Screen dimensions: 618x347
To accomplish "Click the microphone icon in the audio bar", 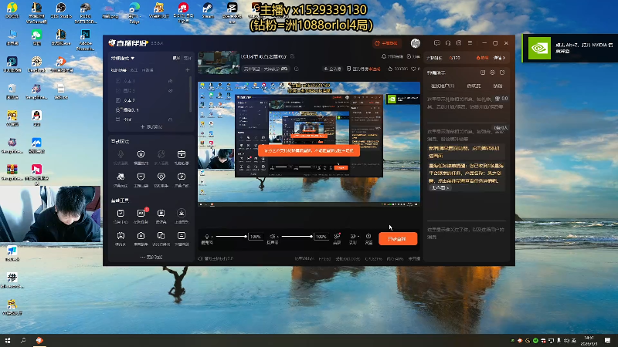I will tap(206, 237).
